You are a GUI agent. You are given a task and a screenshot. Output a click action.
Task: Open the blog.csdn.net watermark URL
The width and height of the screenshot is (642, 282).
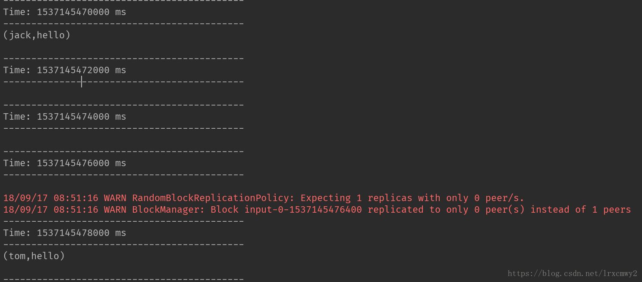[572, 274]
